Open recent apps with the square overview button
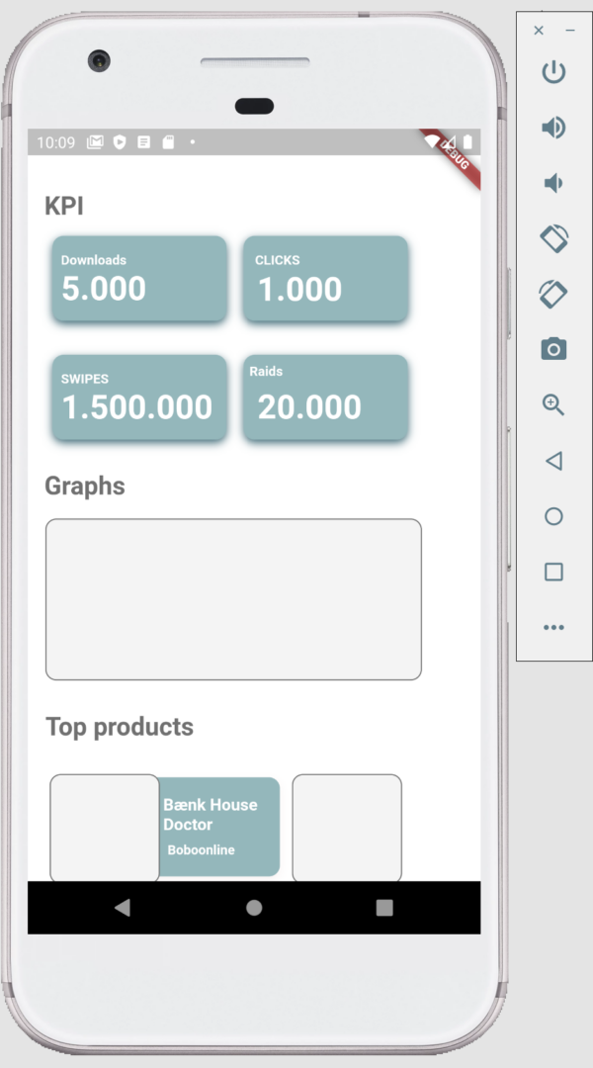Viewport: 593px width, 1068px height. [x=383, y=907]
